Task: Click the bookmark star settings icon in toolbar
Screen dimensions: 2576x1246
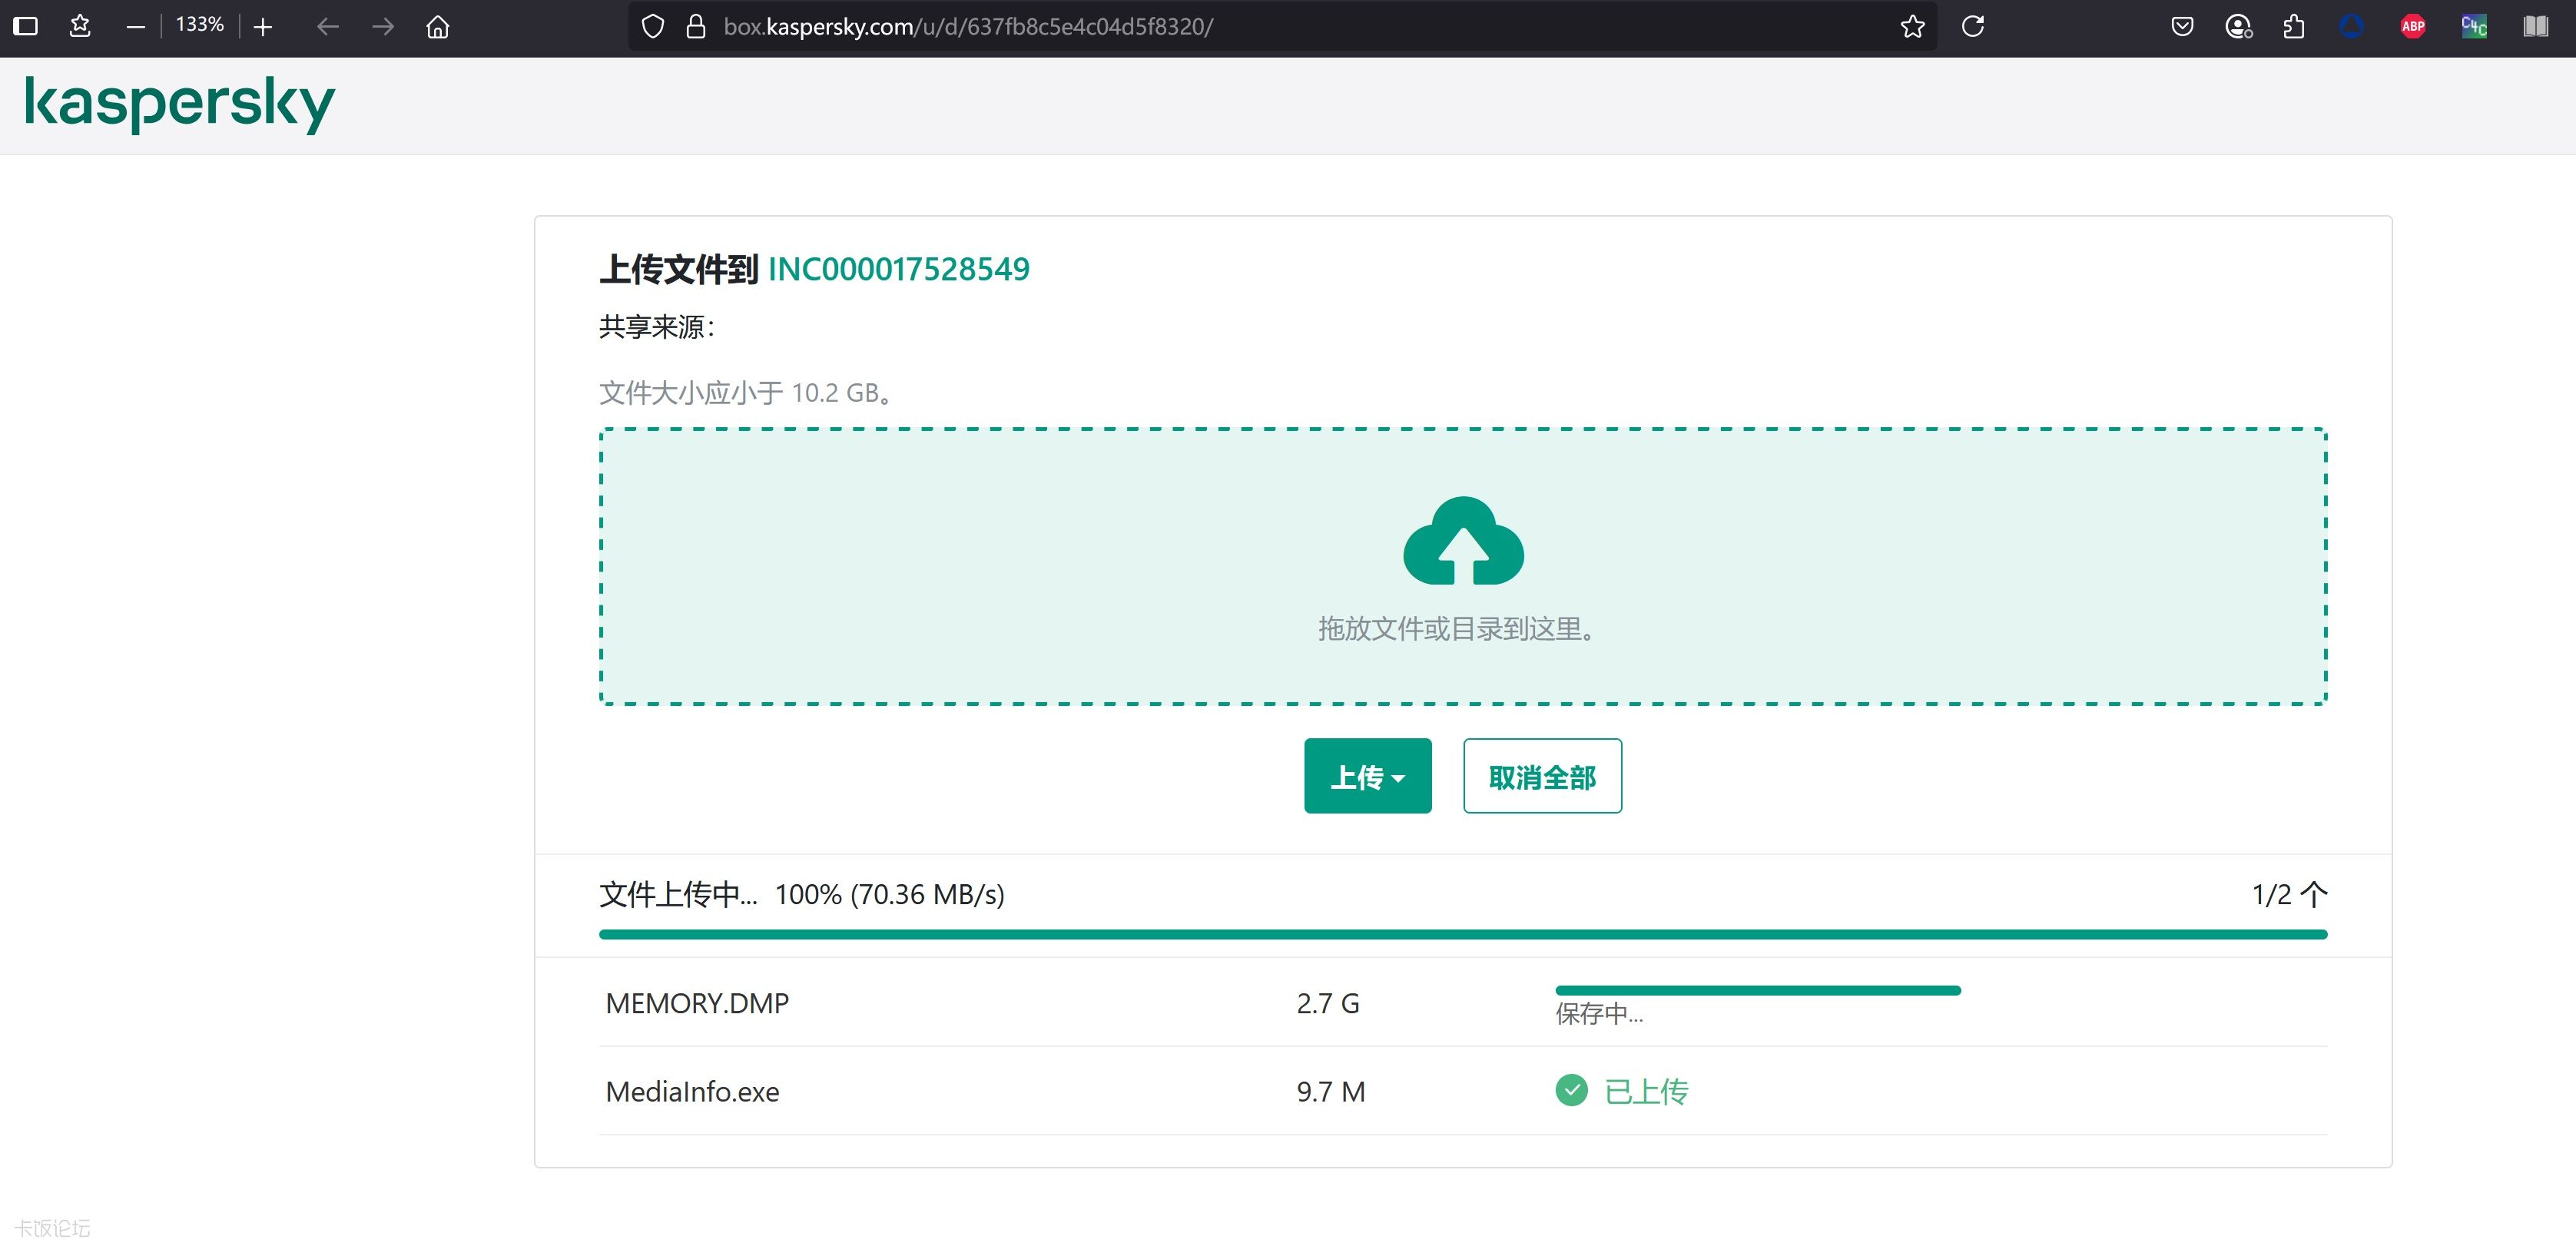Action: [80, 26]
